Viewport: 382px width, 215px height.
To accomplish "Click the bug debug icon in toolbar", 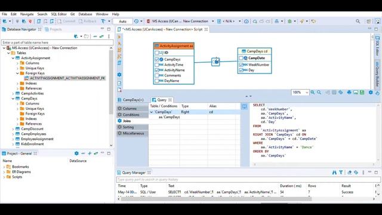I will click(x=289, y=21).
